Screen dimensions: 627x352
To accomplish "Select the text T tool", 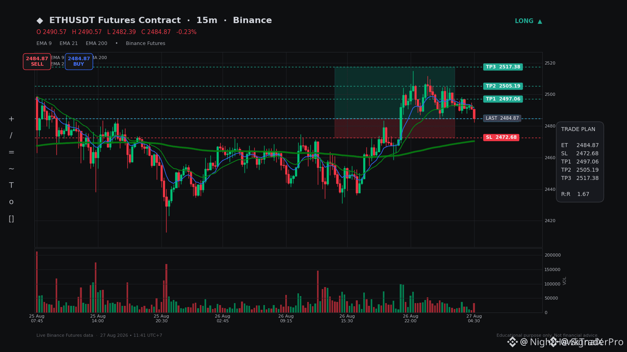I will pos(11,185).
